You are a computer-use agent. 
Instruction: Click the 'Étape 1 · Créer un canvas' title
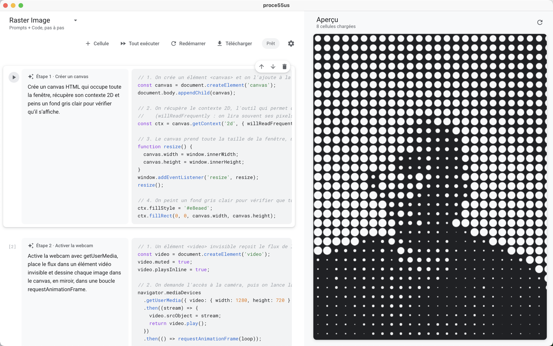[x=62, y=76]
